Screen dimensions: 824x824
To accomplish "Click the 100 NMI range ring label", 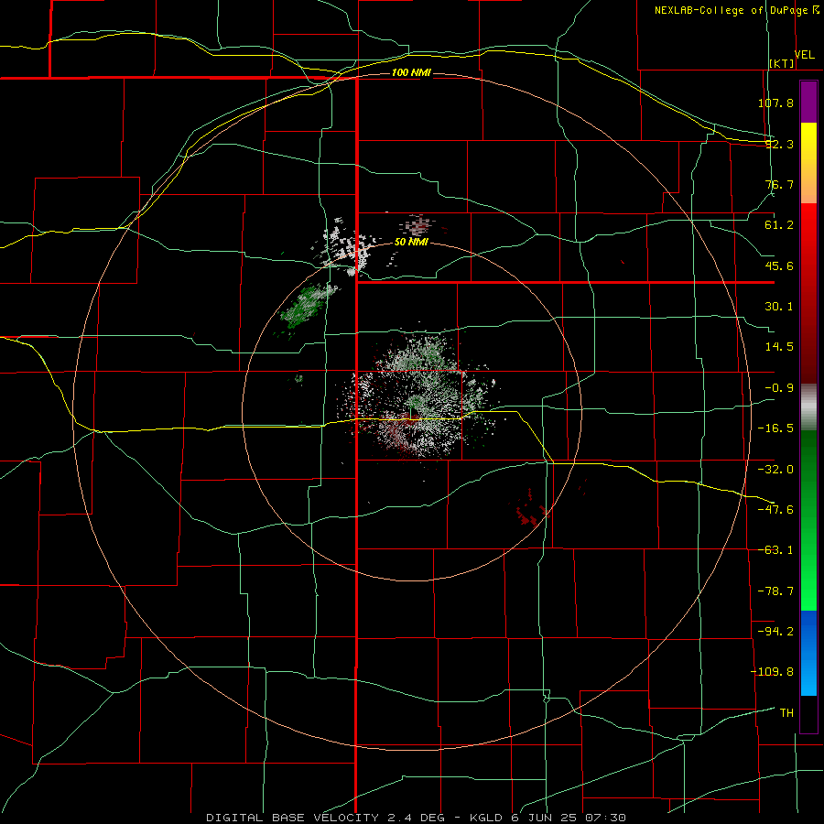I will (411, 72).
